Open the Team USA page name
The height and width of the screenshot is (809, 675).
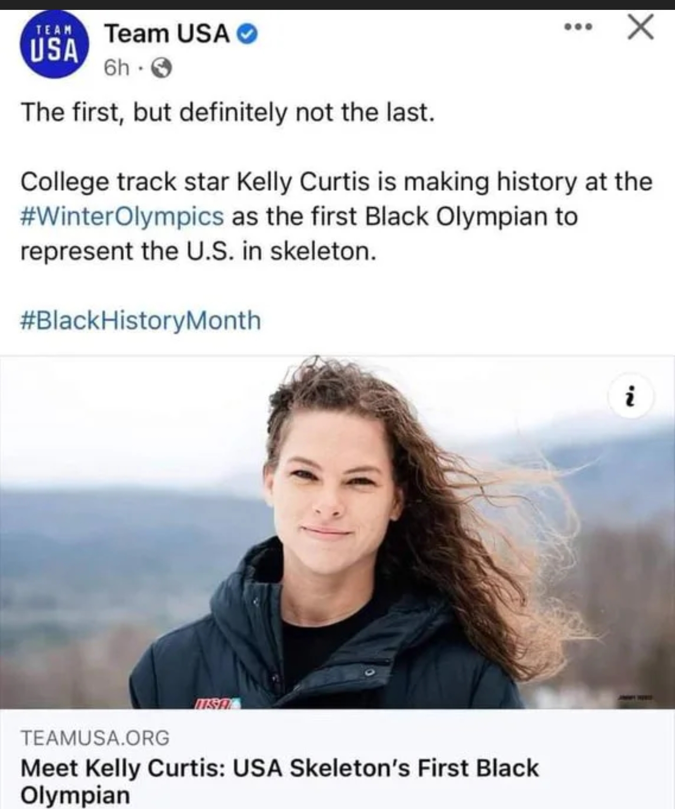click(167, 34)
